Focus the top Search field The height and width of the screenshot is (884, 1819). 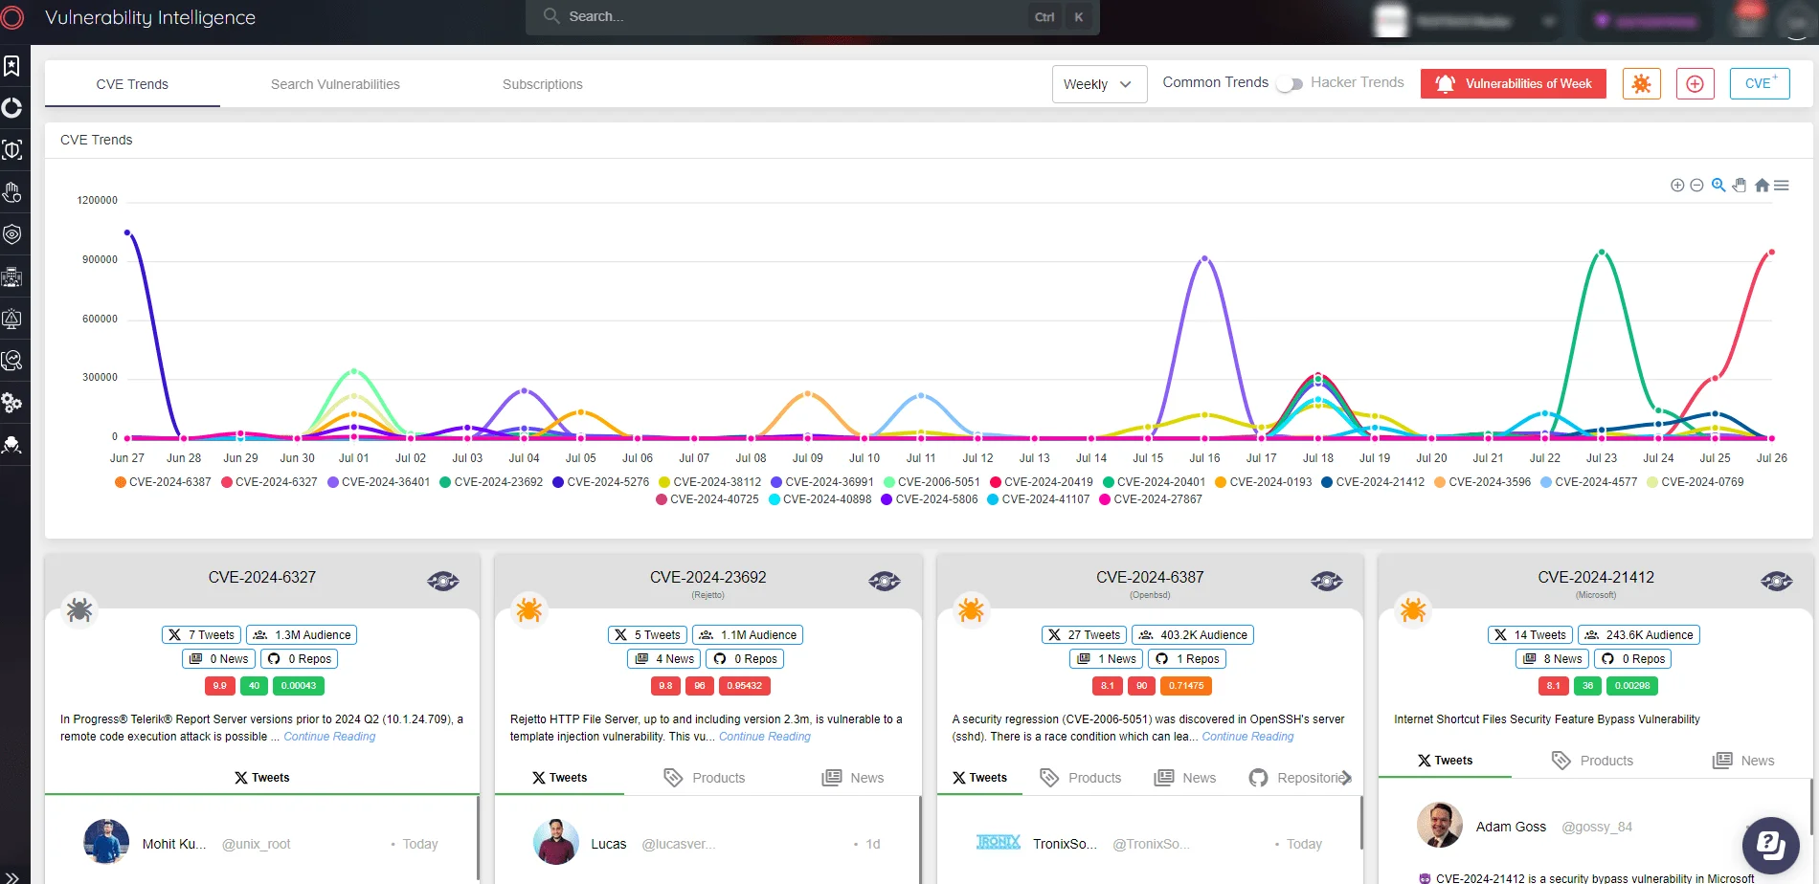813,16
